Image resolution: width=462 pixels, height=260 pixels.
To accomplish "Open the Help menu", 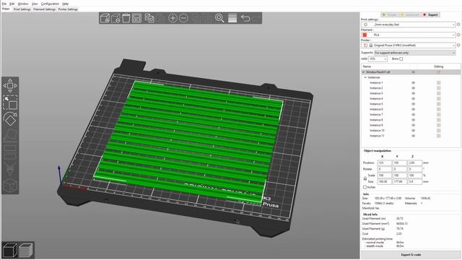I will [66, 4].
